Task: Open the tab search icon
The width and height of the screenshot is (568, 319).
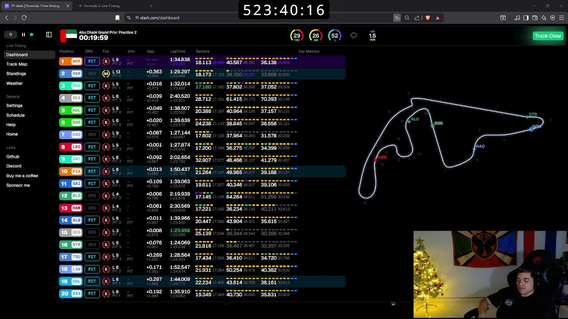Action: (503, 18)
